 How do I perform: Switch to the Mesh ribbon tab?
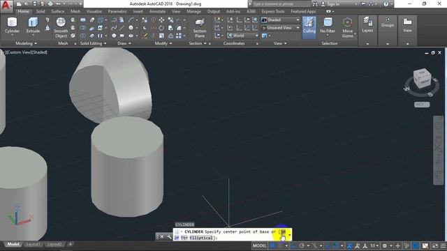coord(75,11)
